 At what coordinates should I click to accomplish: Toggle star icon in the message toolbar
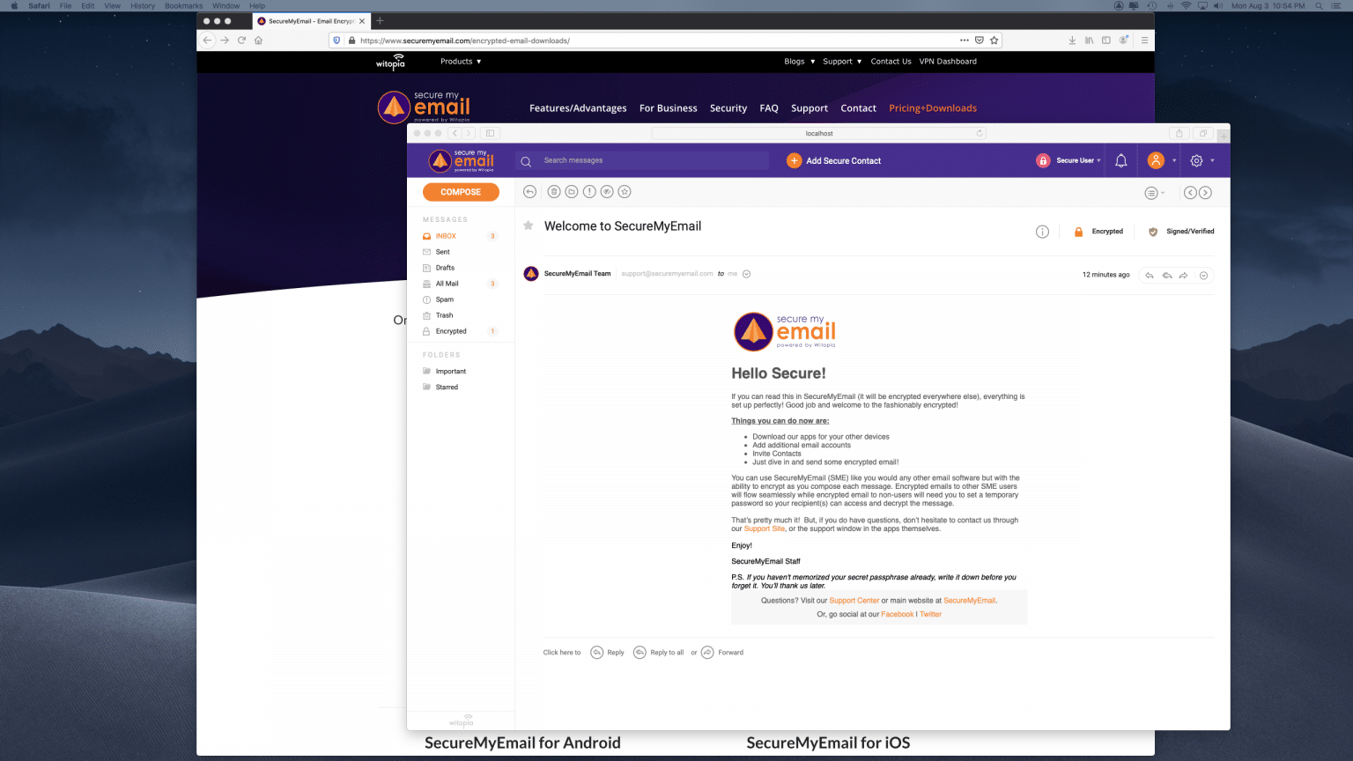point(625,192)
